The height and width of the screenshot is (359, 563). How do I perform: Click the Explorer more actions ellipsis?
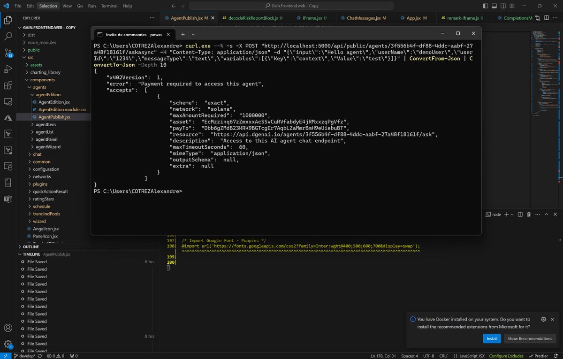[x=152, y=18]
